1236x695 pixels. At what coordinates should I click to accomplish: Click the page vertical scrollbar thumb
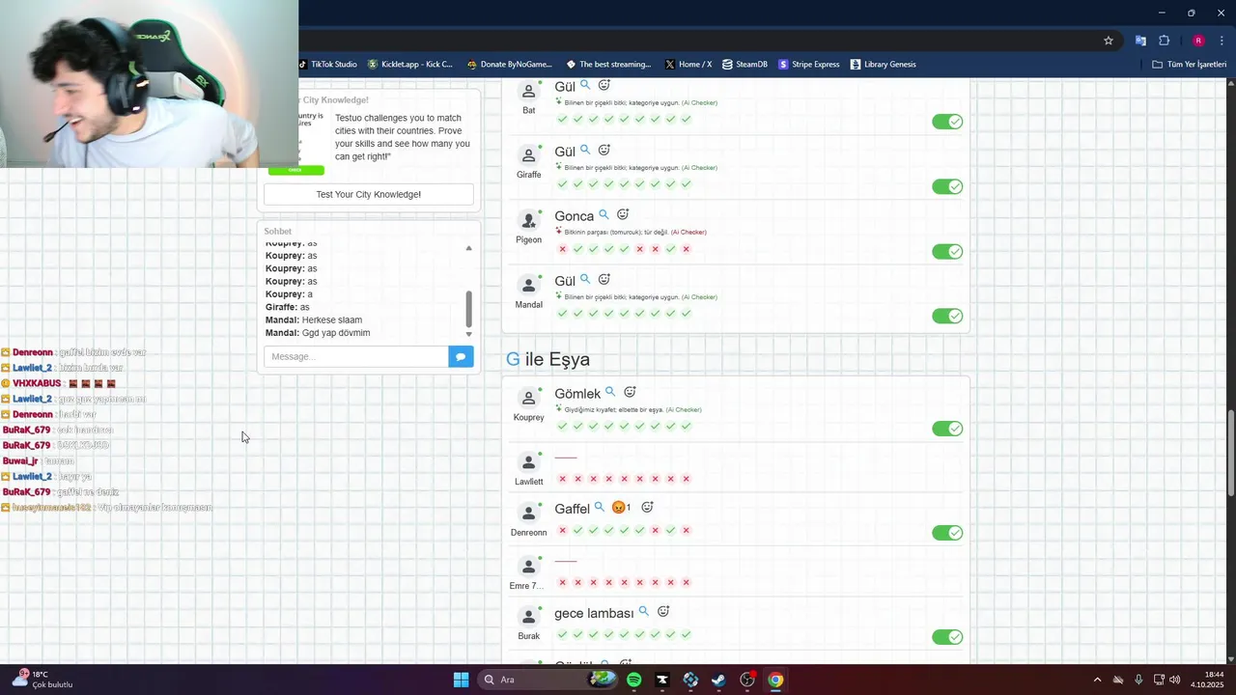tap(1230, 454)
